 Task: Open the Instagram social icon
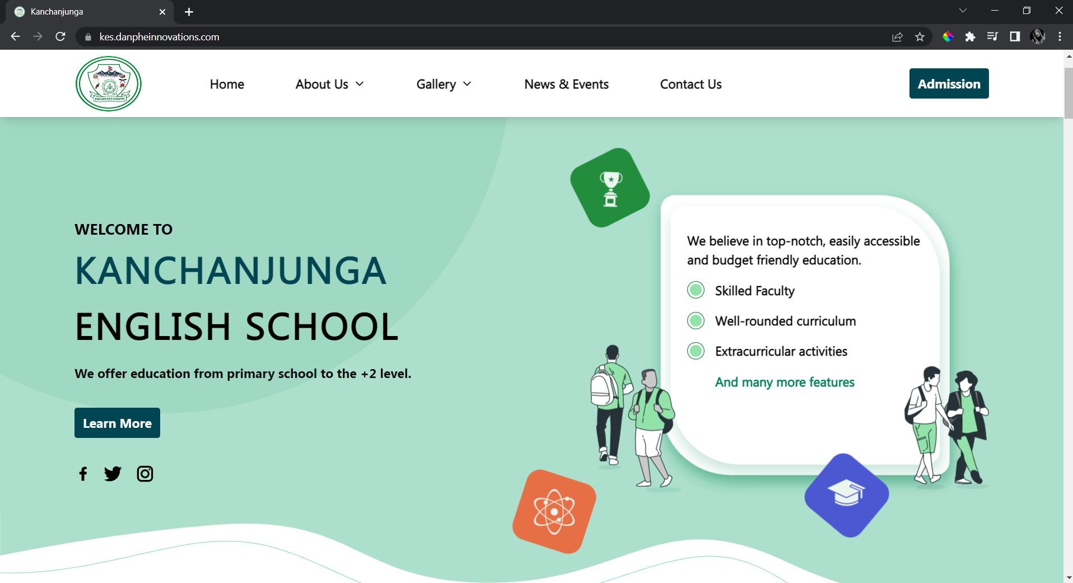click(145, 474)
